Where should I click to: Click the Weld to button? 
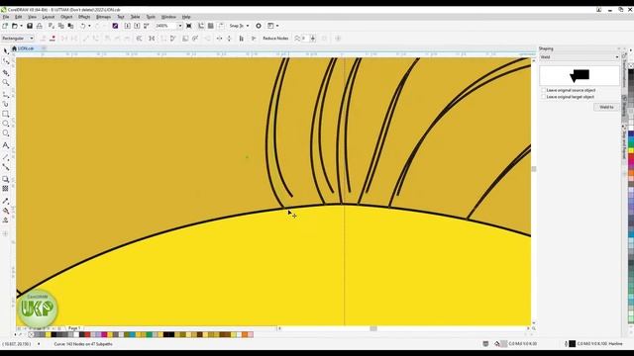click(x=606, y=107)
